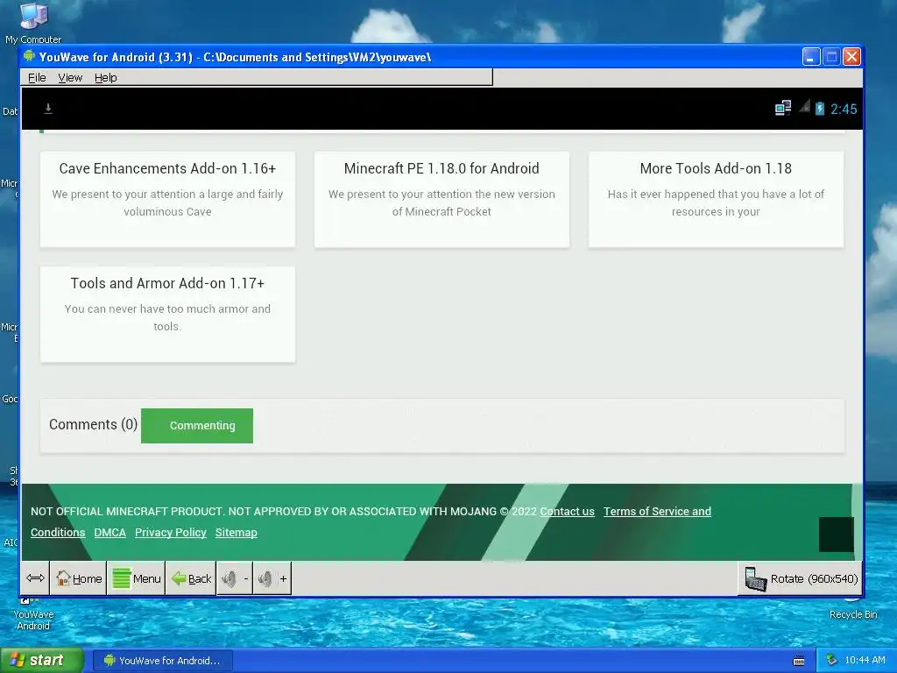Image resolution: width=897 pixels, height=673 pixels.
Task: Select the Recycle Bin desktop label
Action: (853, 614)
